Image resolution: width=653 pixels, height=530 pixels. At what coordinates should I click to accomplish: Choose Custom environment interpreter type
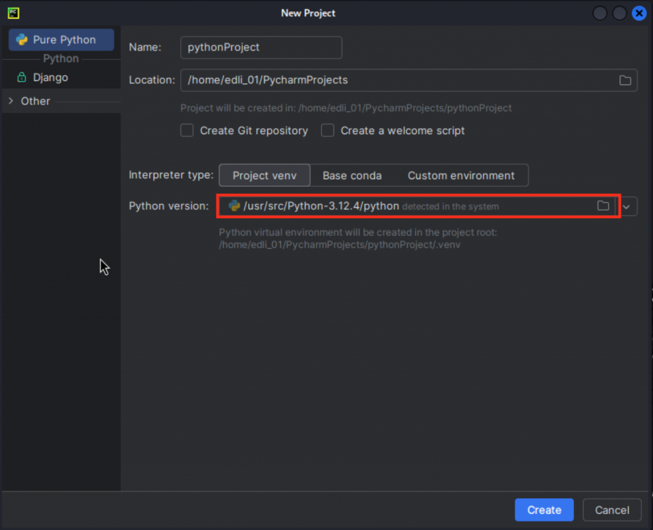pos(461,175)
